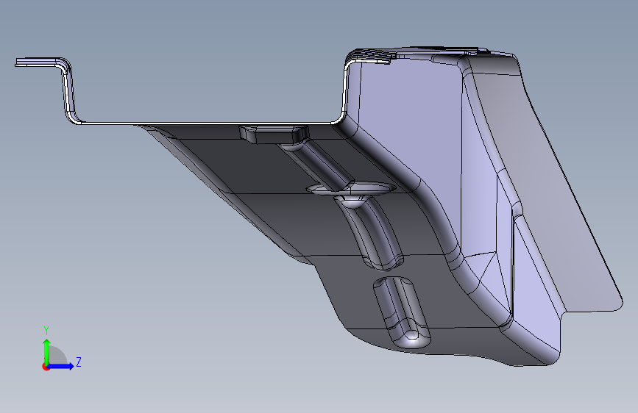Image resolution: width=638 pixels, height=413 pixels.
Task: Click the gray YZ plane quadrant of triad
Action: [x=57, y=355]
